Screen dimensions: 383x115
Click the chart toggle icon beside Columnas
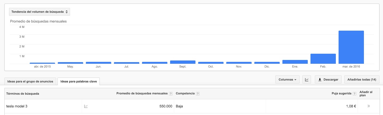coord(307,79)
